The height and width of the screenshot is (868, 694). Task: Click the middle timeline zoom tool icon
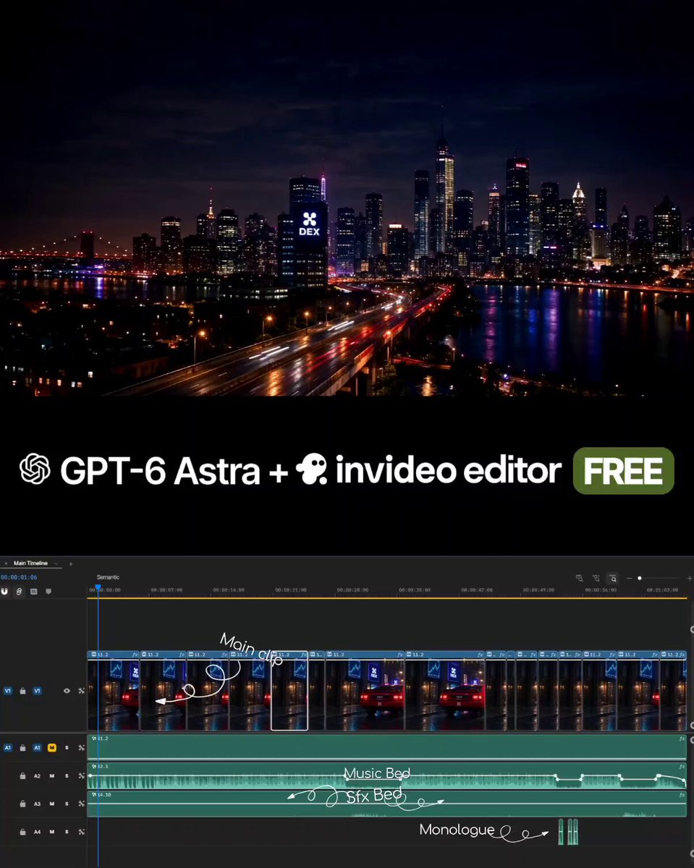596,579
